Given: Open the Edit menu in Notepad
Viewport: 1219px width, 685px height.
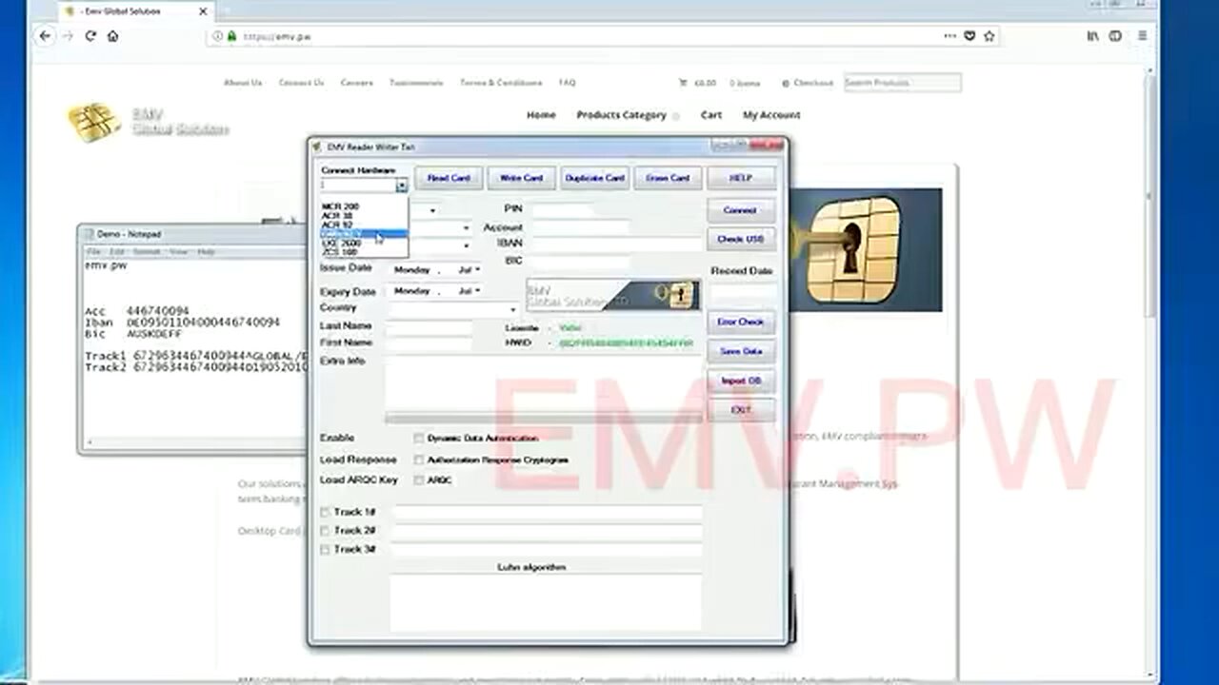Looking at the screenshot, I should 118,252.
